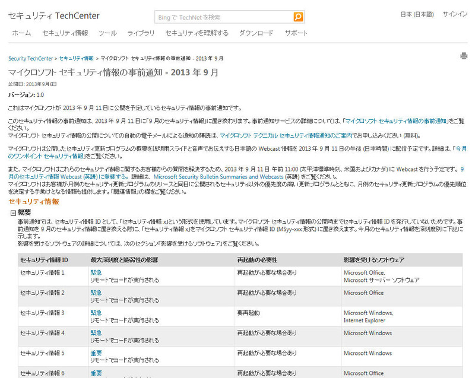Open the セキュリティ情報 navigation menu
The width and height of the screenshot is (475, 378).
tap(65, 33)
